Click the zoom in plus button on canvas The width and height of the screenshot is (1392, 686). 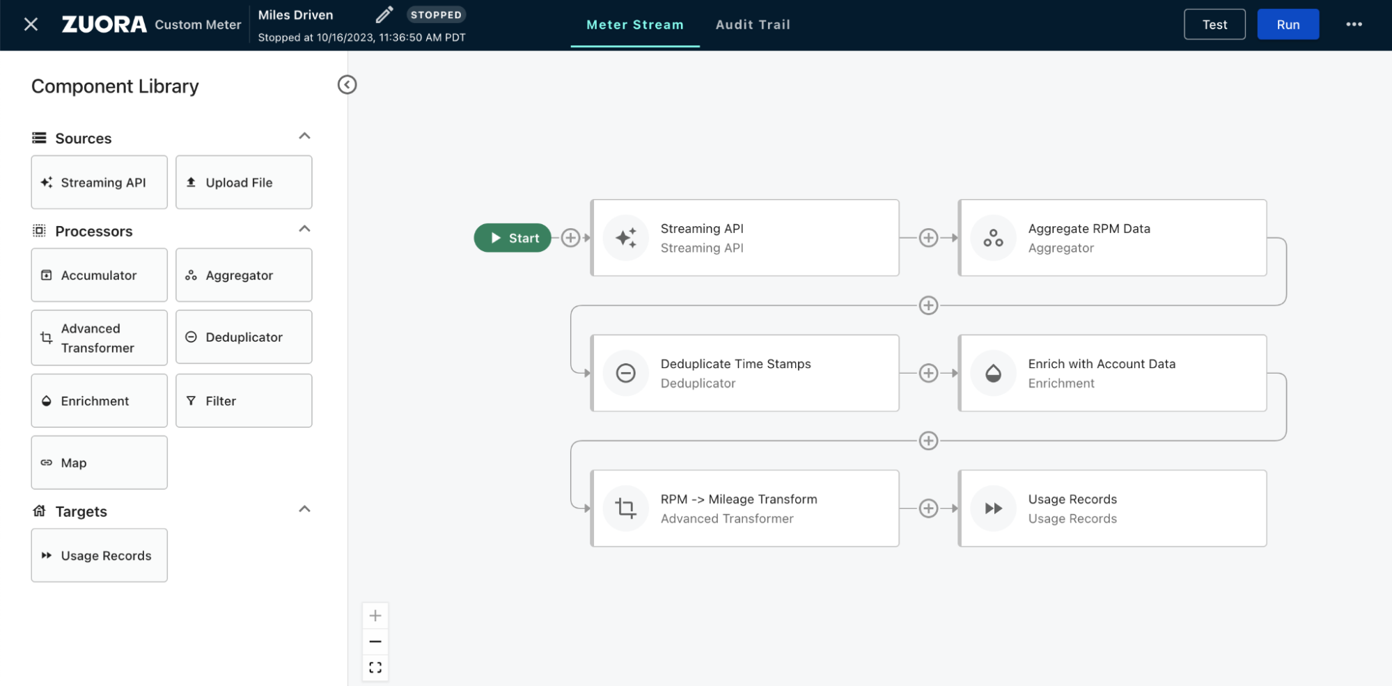pyautogui.click(x=375, y=616)
